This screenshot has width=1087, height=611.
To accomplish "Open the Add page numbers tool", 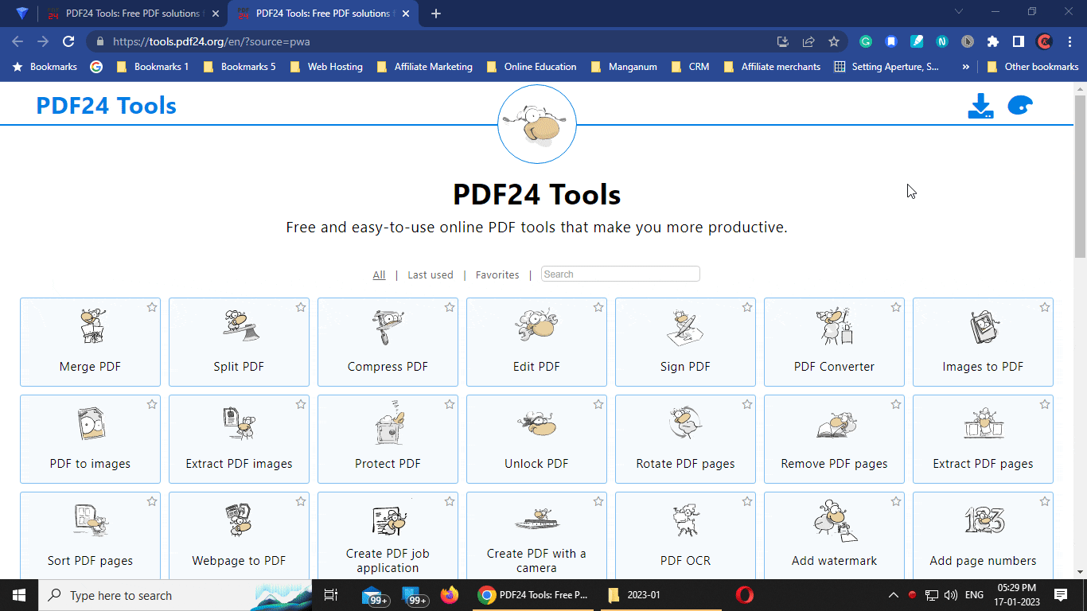I will [x=983, y=535].
